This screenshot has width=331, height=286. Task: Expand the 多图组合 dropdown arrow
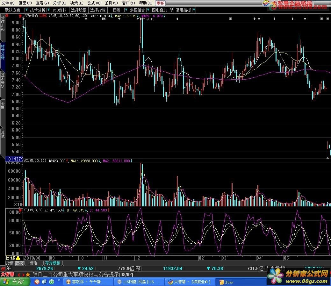point(148,10)
